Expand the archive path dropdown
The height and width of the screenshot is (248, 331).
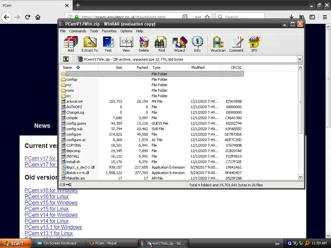pyautogui.click(x=300, y=59)
